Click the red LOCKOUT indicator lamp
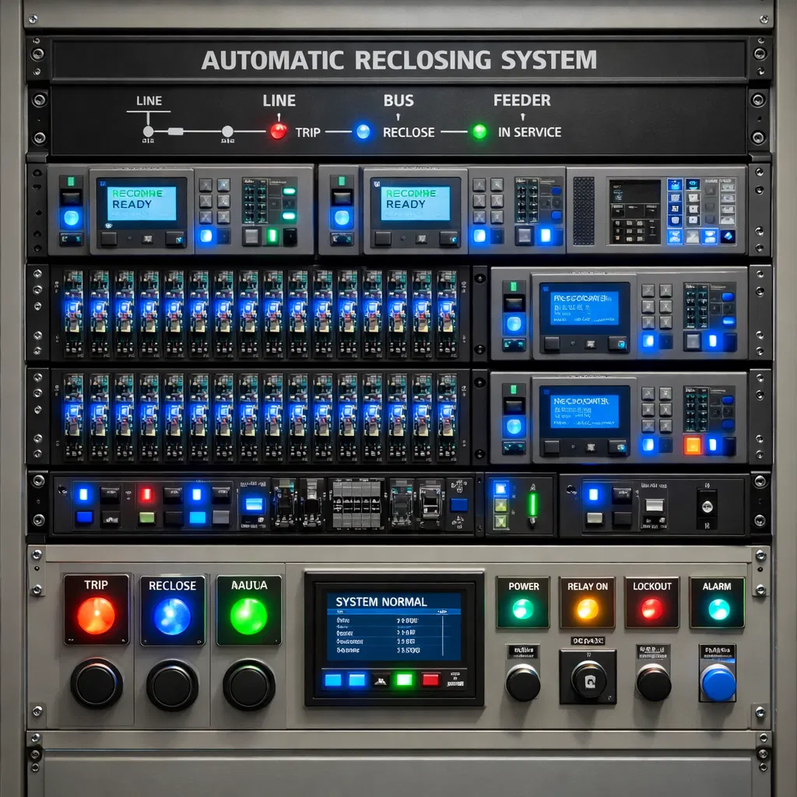797x797 pixels. 651,608
